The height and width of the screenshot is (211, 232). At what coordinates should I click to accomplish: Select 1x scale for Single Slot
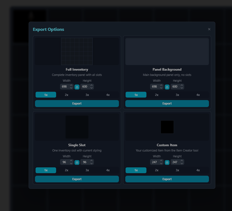coord(46,170)
